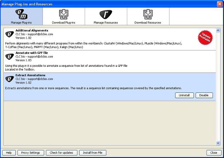Open Help for plug-in management
Image resolution: width=224 pixels, height=158 pixels.
[9, 153]
